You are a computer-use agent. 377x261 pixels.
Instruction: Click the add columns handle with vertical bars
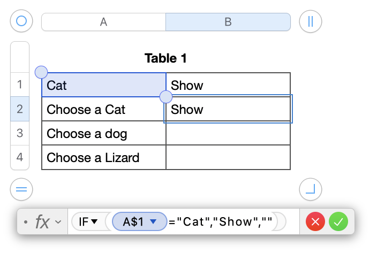click(311, 21)
